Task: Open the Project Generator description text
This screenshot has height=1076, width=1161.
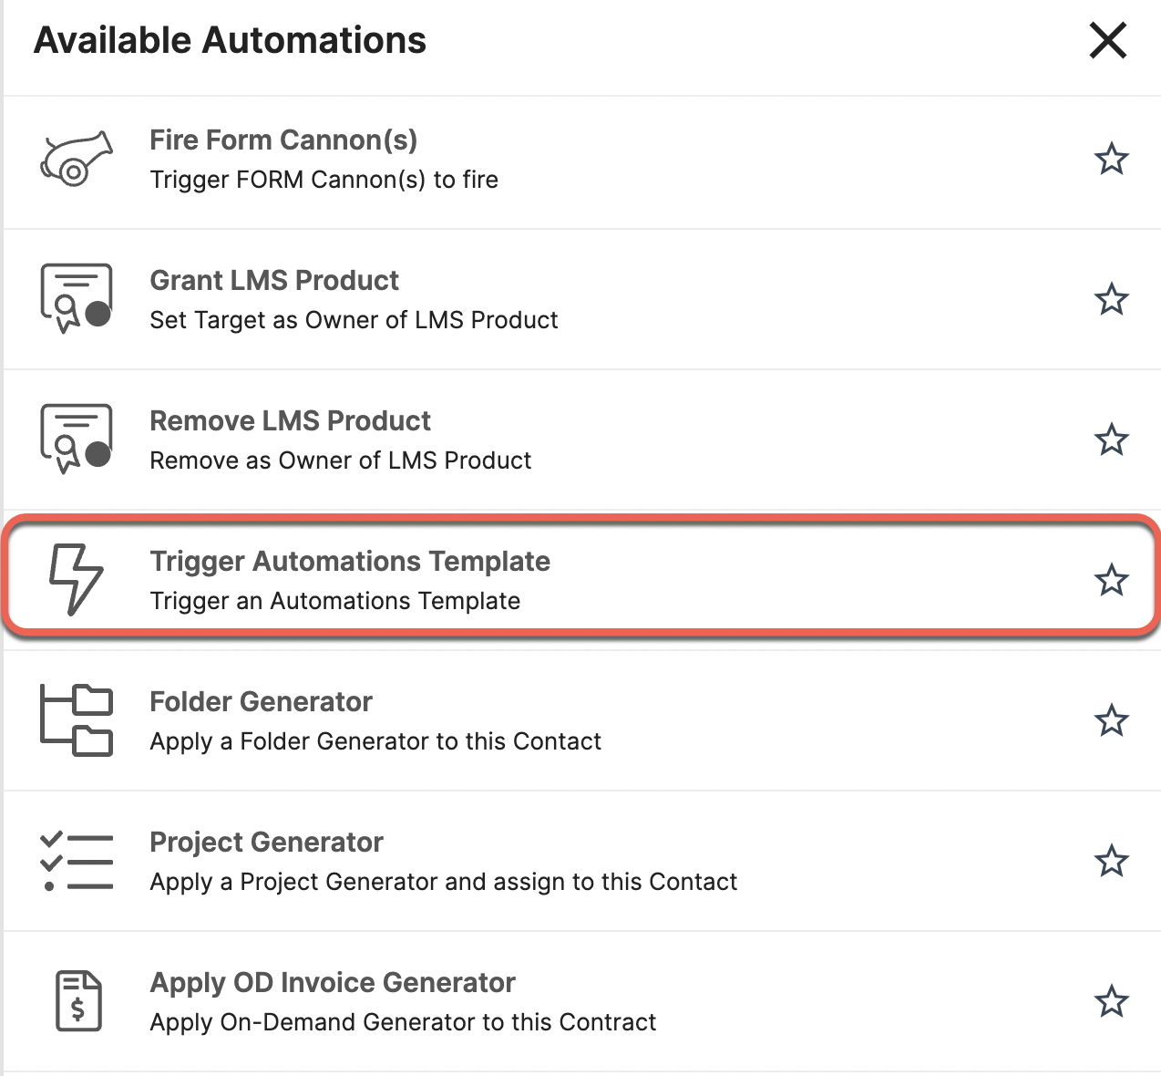Action: click(x=444, y=882)
